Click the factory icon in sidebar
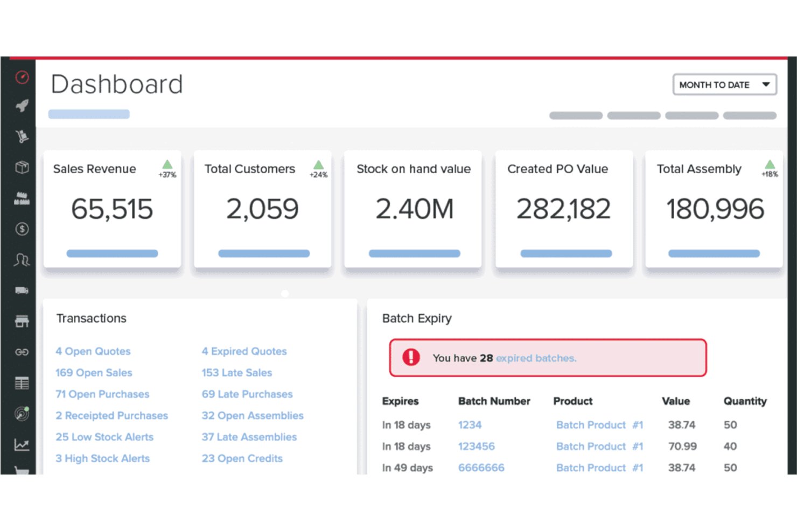 22,198
